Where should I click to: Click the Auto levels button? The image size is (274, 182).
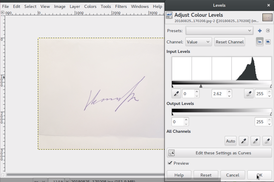point(230,141)
